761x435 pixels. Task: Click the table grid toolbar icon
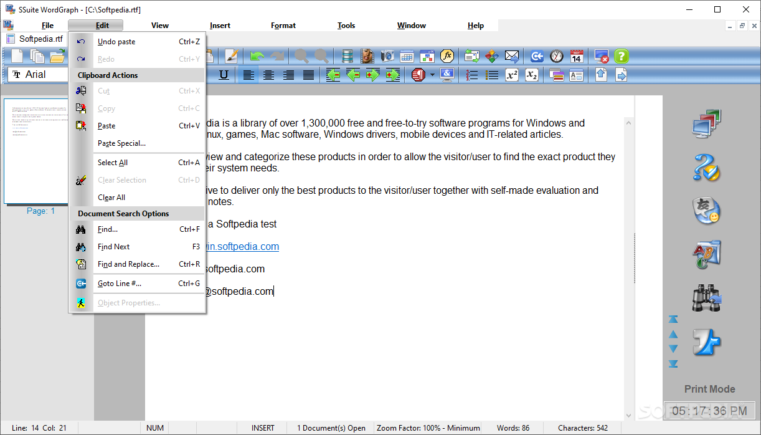point(407,56)
